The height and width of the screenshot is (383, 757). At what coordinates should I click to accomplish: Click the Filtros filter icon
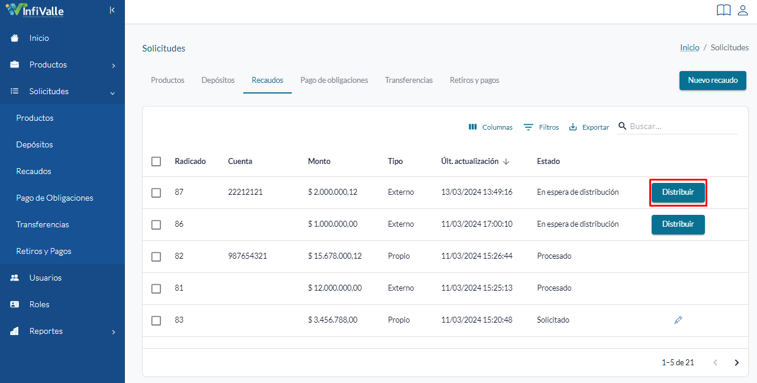click(x=529, y=127)
